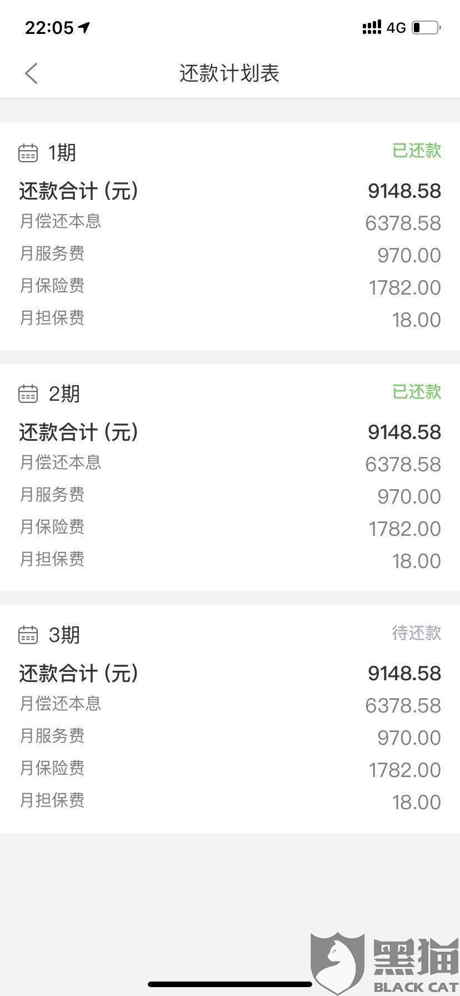Screen dimensions: 460x996
Task: Tap the calendar icon for 2期
Action: [x=28, y=394]
